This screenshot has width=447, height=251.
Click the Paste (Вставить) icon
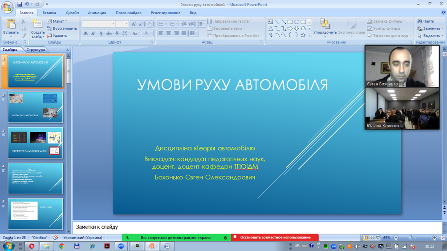pyautogui.click(x=10, y=24)
